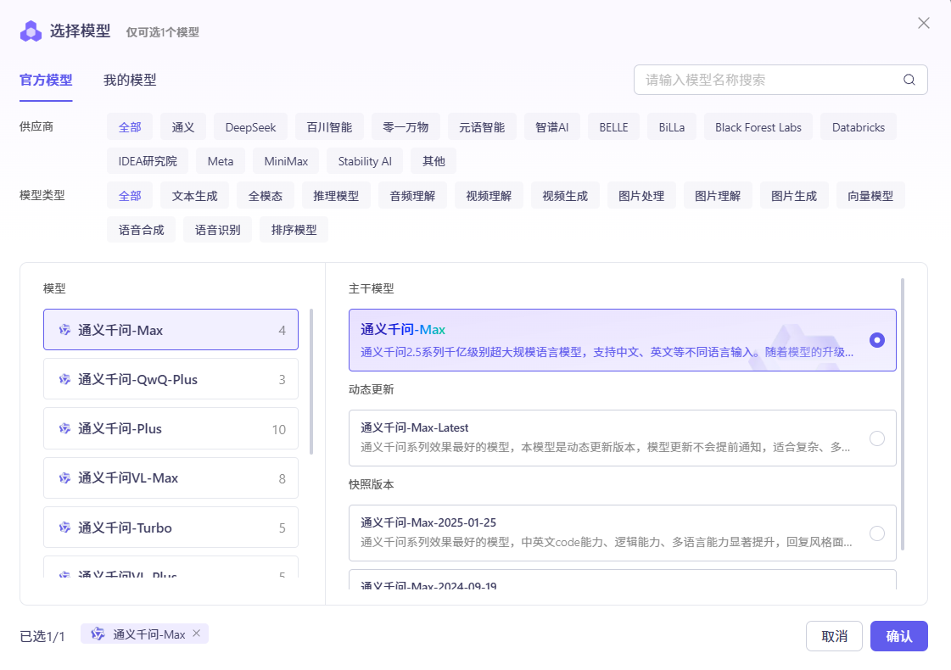Image resolution: width=951 pixels, height=670 pixels.
Task: Select model type 图片生成
Action: point(795,195)
